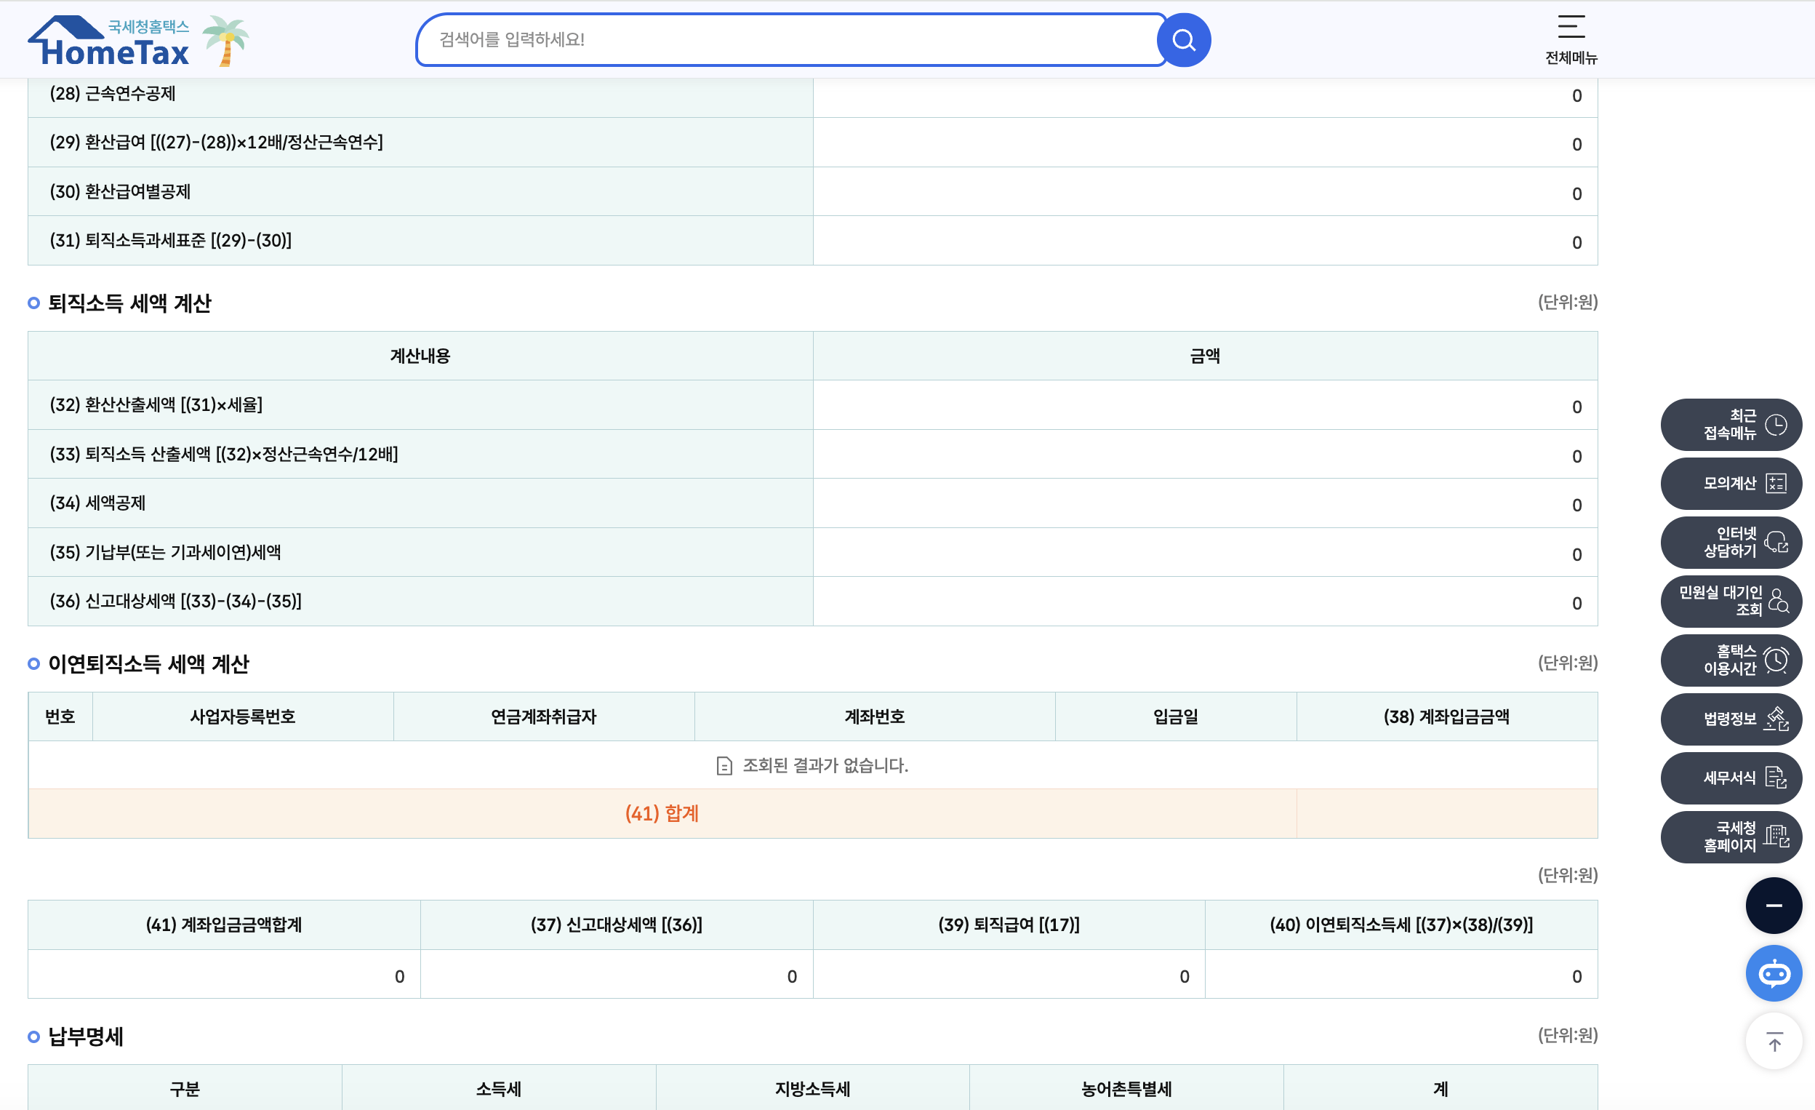Click the HomeTax logo
This screenshot has height=1110, width=1815.
pos(109,41)
